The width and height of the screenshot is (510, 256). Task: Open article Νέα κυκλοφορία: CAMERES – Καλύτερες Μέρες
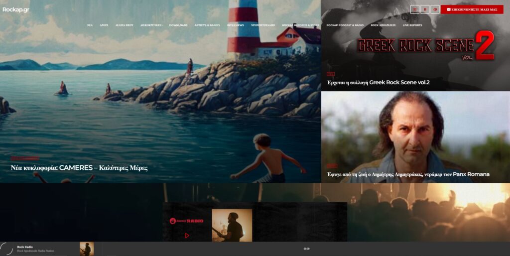pos(79,168)
